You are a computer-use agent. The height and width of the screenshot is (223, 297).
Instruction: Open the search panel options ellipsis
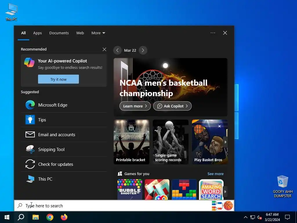(x=213, y=33)
